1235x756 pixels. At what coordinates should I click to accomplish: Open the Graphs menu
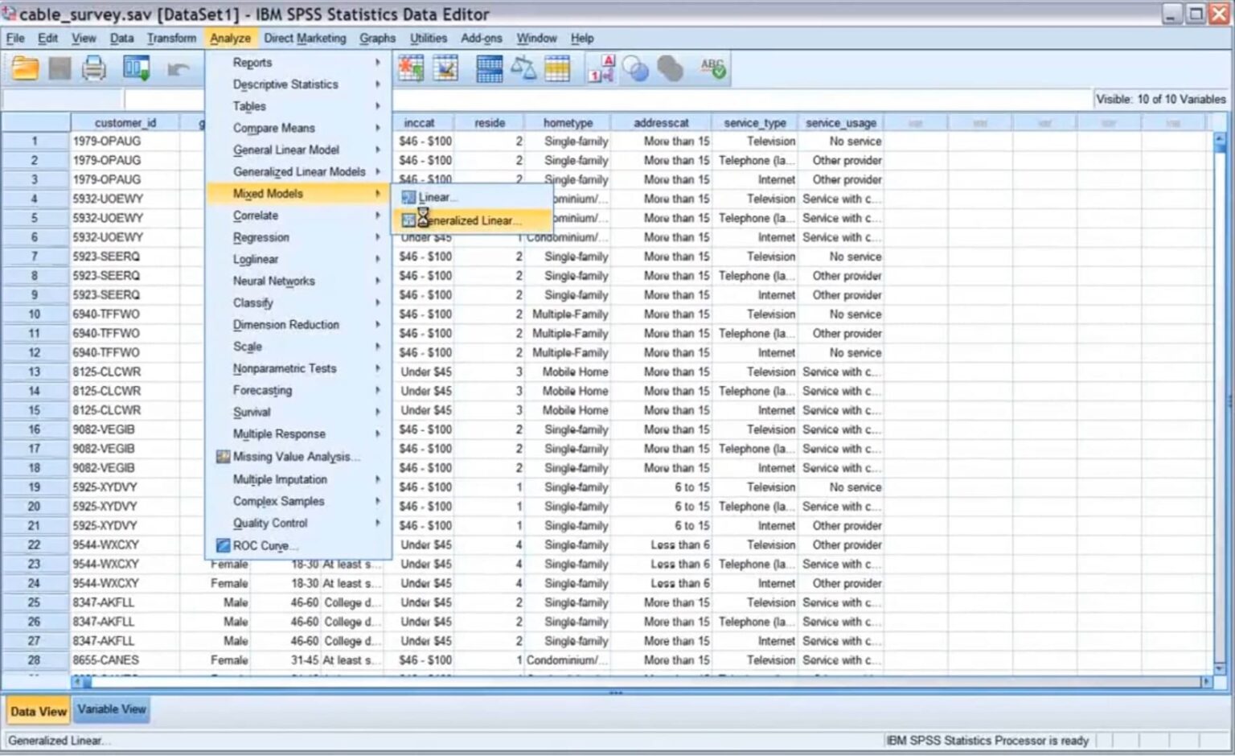tap(377, 38)
